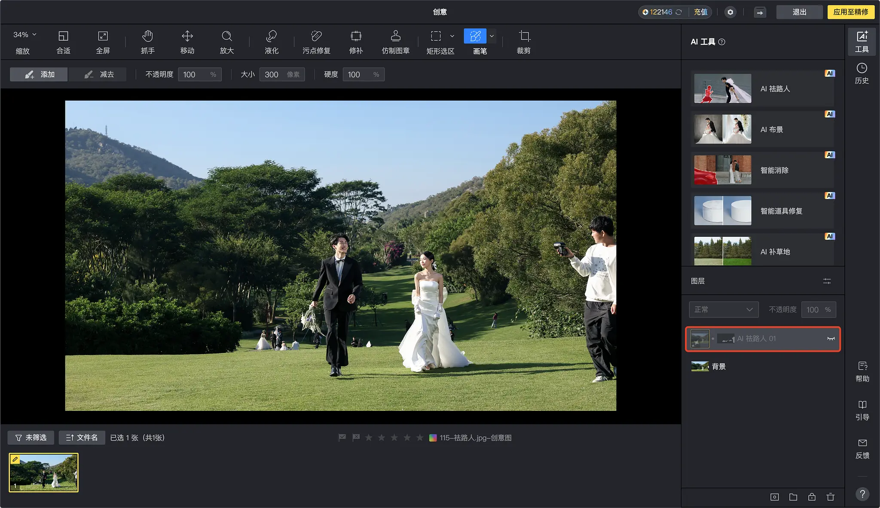Toggle visibility of AI 祛路人 01 layer

[831, 339]
